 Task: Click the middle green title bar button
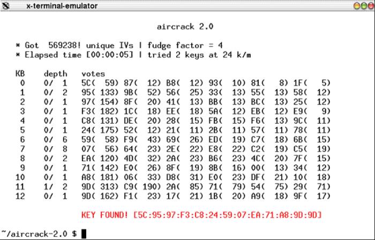(363, 6)
